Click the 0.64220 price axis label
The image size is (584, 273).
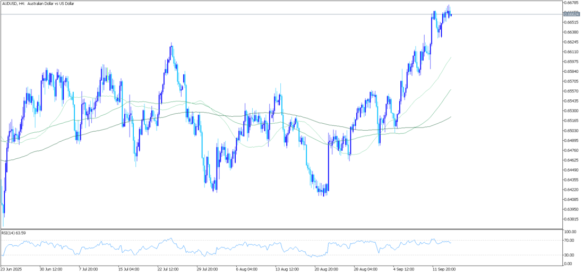click(x=571, y=190)
